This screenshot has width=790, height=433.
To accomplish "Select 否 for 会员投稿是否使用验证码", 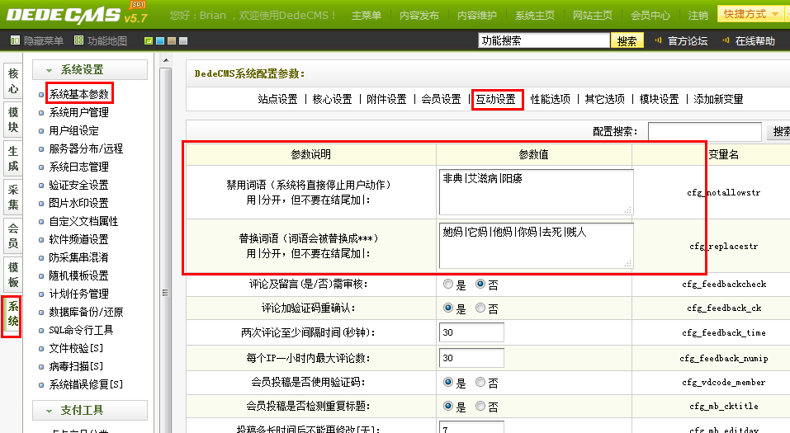I will (480, 382).
